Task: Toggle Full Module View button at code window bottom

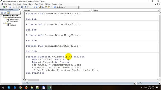Action: (x=25, y=80)
